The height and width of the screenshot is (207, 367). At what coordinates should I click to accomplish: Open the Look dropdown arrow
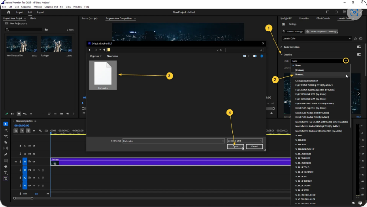[x=346, y=61]
